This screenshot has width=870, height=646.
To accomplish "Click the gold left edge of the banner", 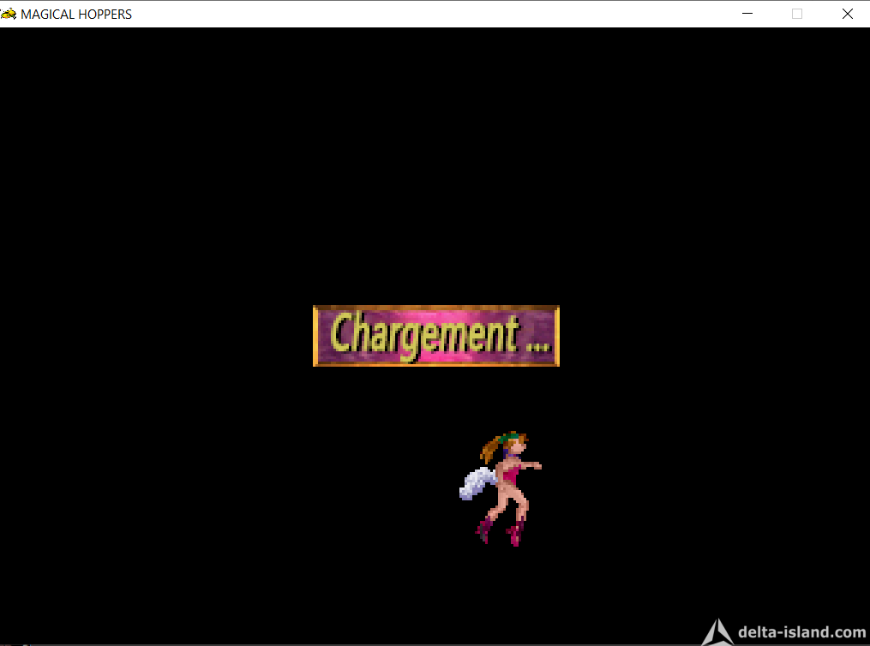I will click(315, 336).
